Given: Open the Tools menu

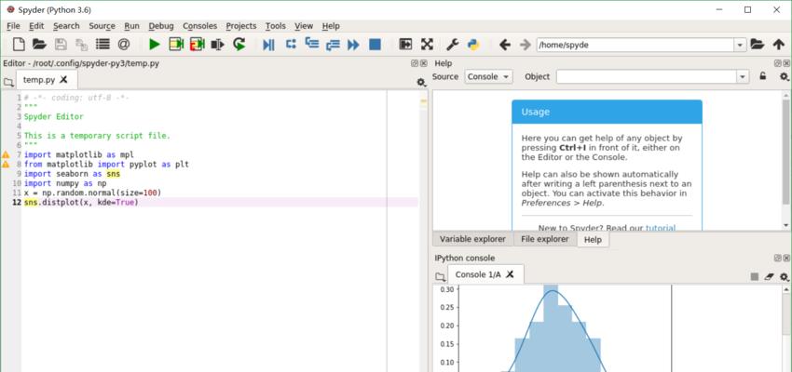Looking at the screenshot, I should point(275,26).
